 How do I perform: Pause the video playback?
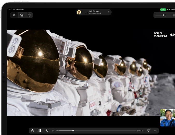pyautogui.click(x=40, y=131)
